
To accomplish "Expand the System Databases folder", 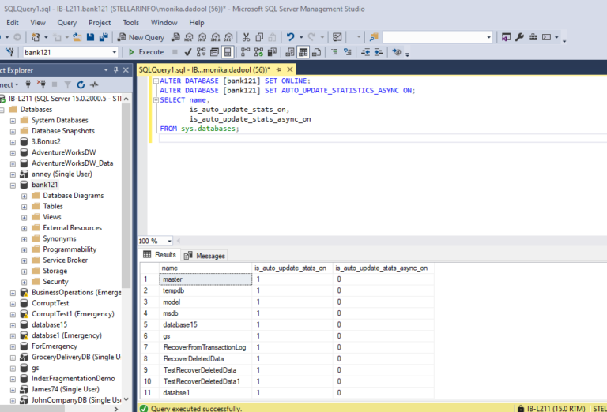I will [13, 121].
